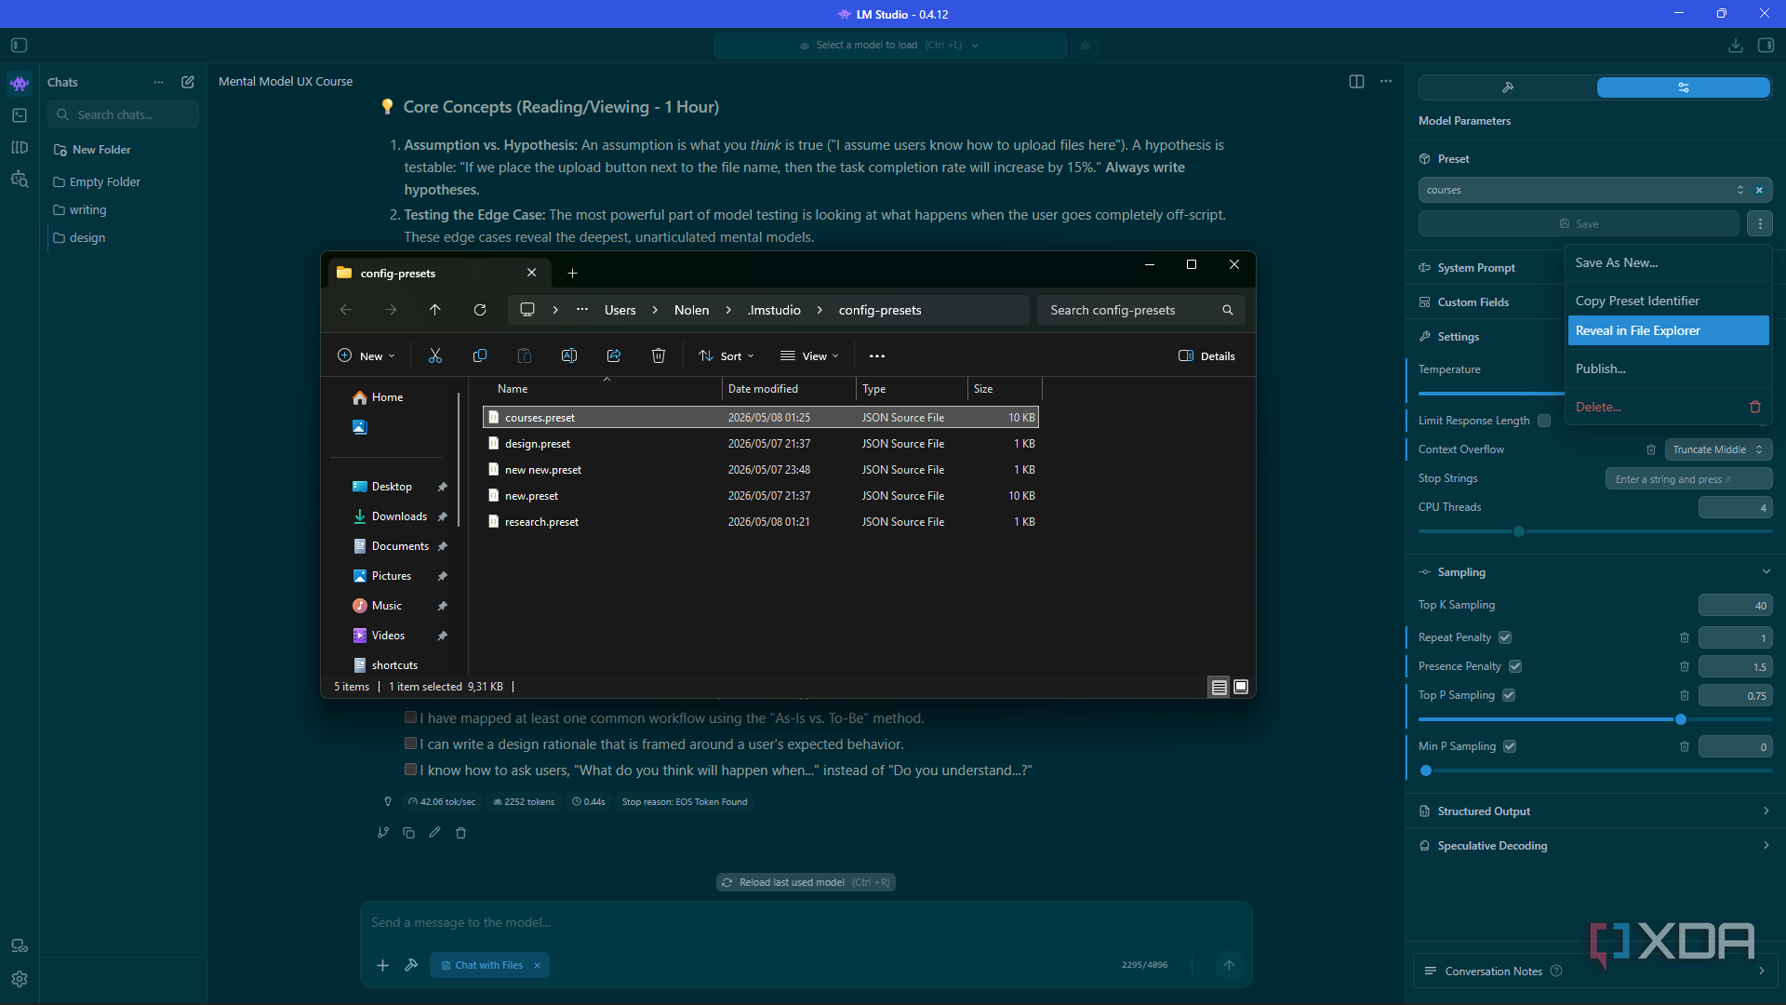Open the preset three-dot options button

[1759, 223]
